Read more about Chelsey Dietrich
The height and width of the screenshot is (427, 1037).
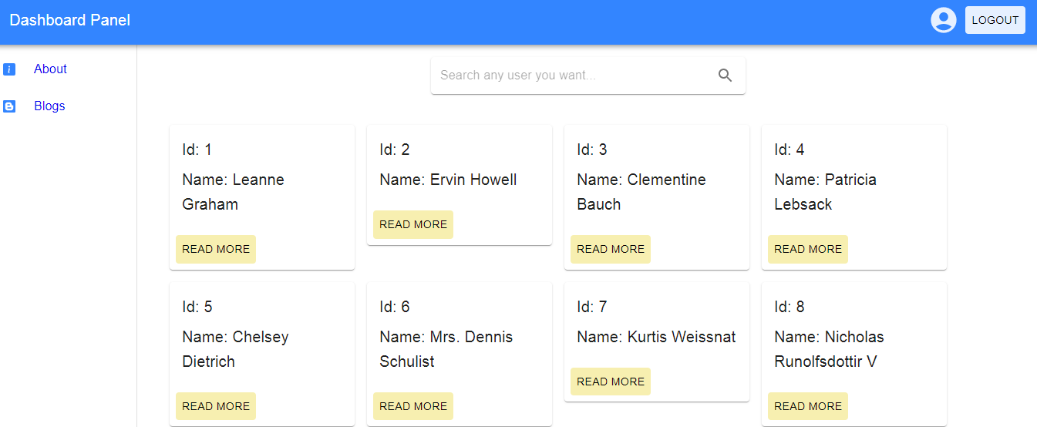pos(216,406)
